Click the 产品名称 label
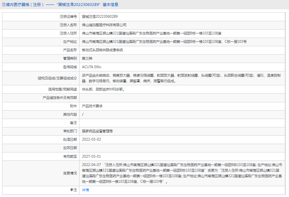Image resolution: width=289 pixels, height=197 pixels. click(x=70, y=50)
